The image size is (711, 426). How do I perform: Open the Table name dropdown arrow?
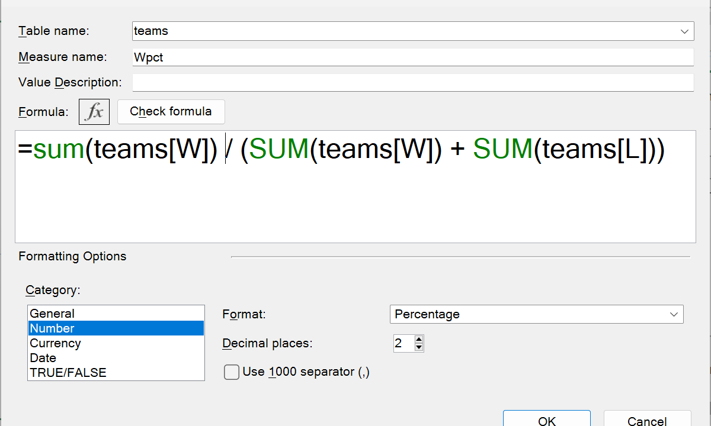point(684,31)
